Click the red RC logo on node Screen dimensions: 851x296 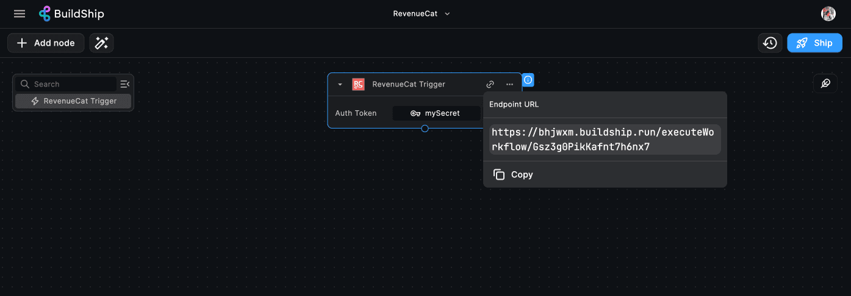click(358, 85)
